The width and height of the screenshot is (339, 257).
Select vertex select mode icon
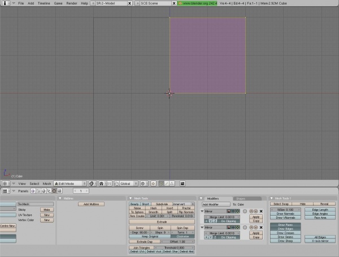(x=161, y=184)
